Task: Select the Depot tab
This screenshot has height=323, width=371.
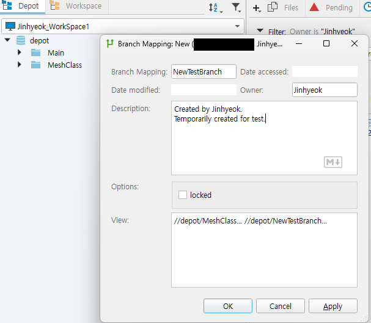Action: pos(23,6)
